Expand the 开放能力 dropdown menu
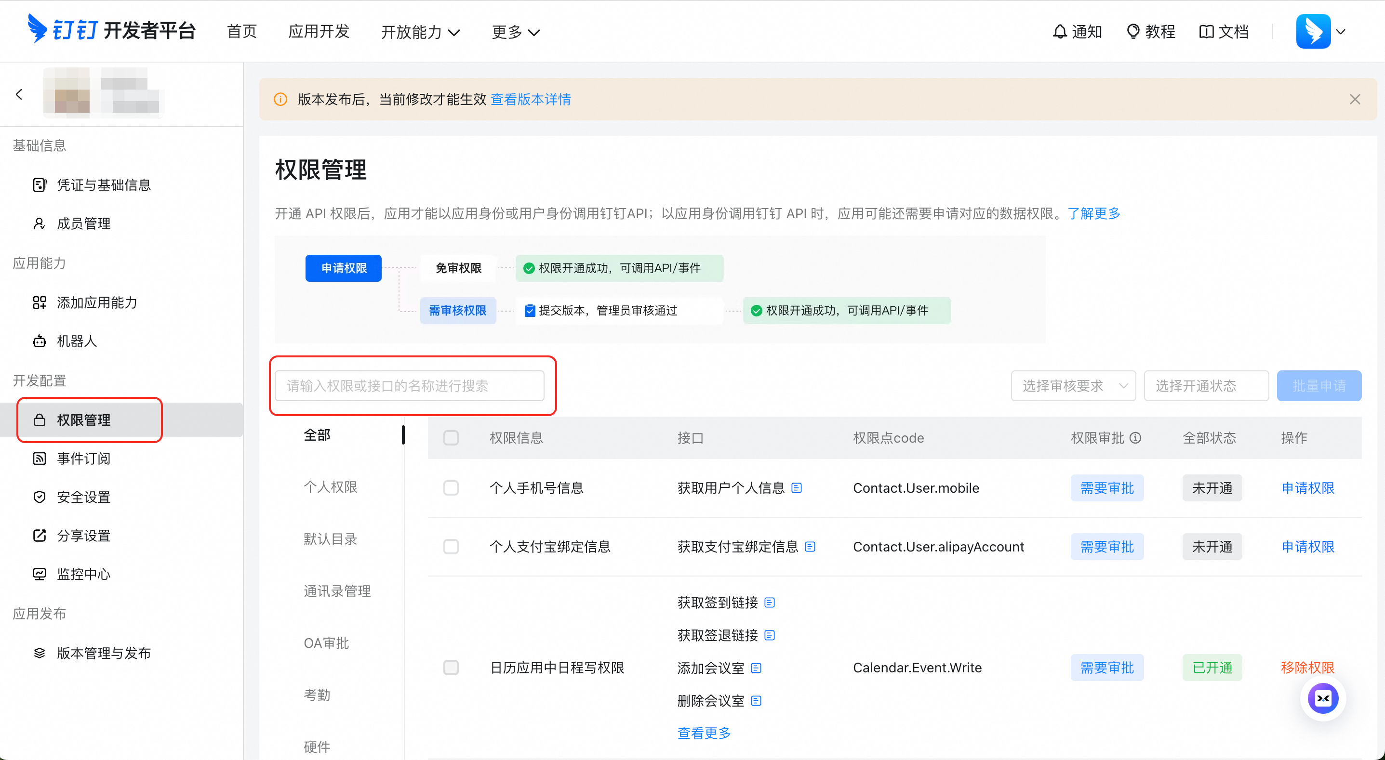 [420, 32]
